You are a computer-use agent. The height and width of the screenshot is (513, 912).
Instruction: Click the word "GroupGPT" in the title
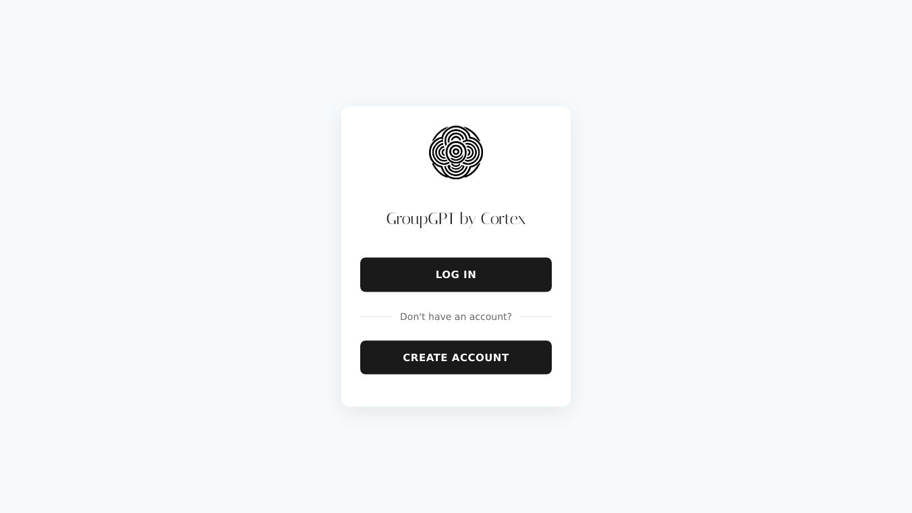pyautogui.click(x=420, y=220)
